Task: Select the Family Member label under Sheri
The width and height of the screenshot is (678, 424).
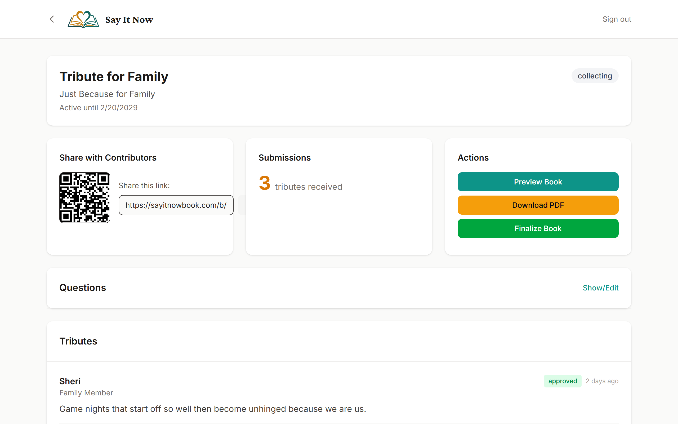Action: 86,392
